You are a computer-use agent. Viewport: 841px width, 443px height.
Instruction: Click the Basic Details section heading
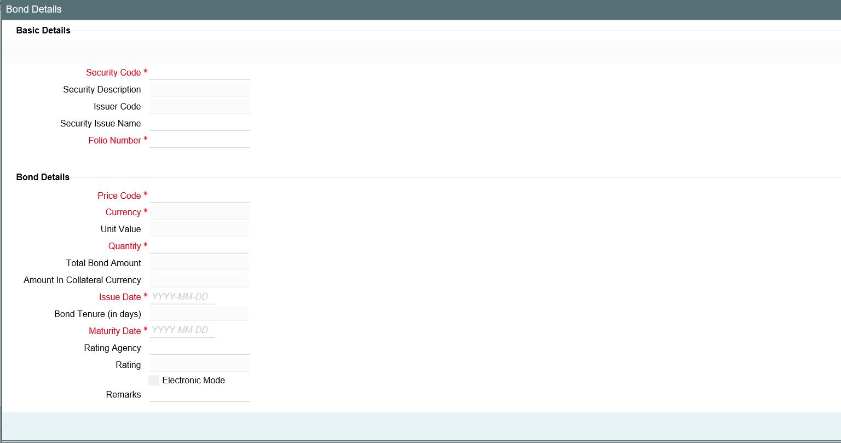click(43, 31)
